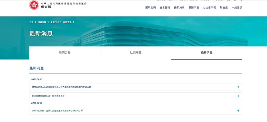Click the date 2026-08-15
Screen dimensions: 267x122
[37, 79]
